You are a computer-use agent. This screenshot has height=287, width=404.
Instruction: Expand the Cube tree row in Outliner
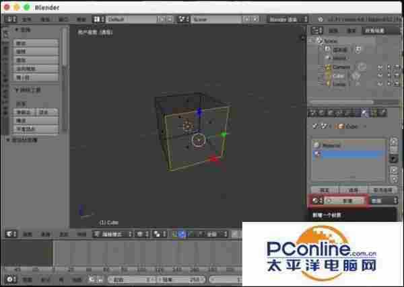click(322, 76)
